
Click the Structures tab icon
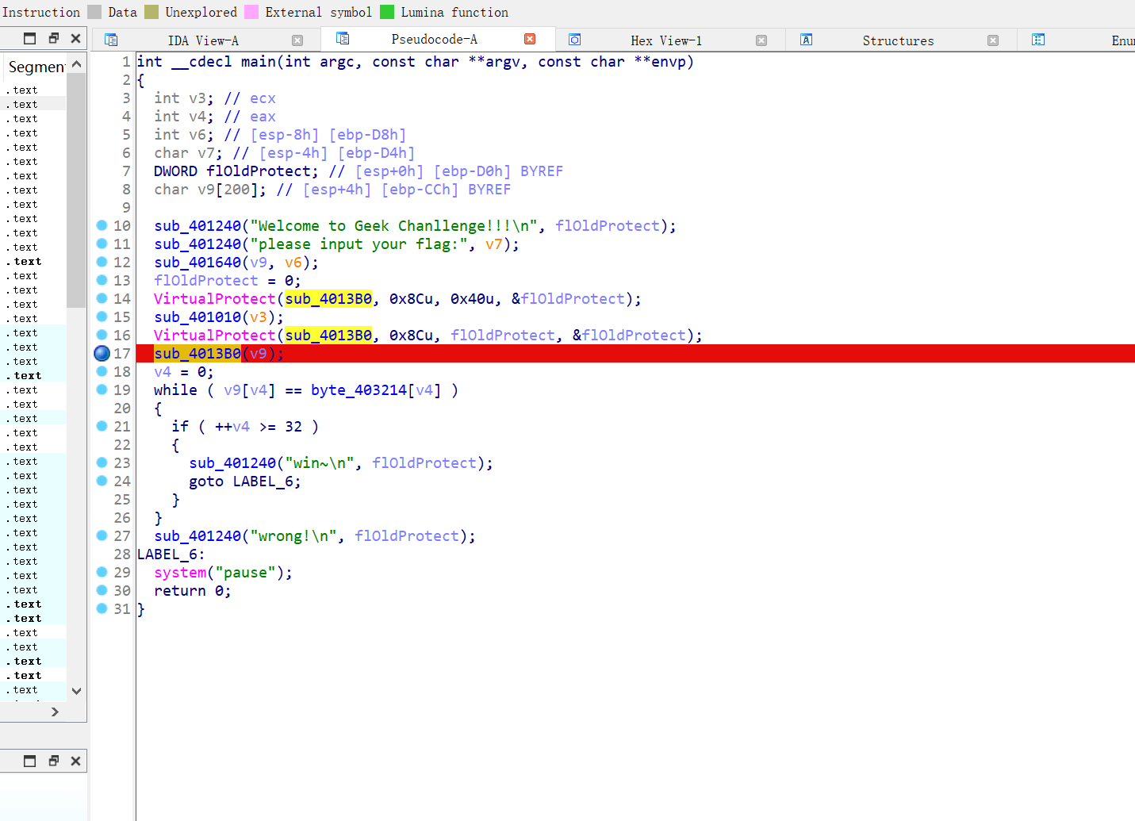tap(806, 40)
